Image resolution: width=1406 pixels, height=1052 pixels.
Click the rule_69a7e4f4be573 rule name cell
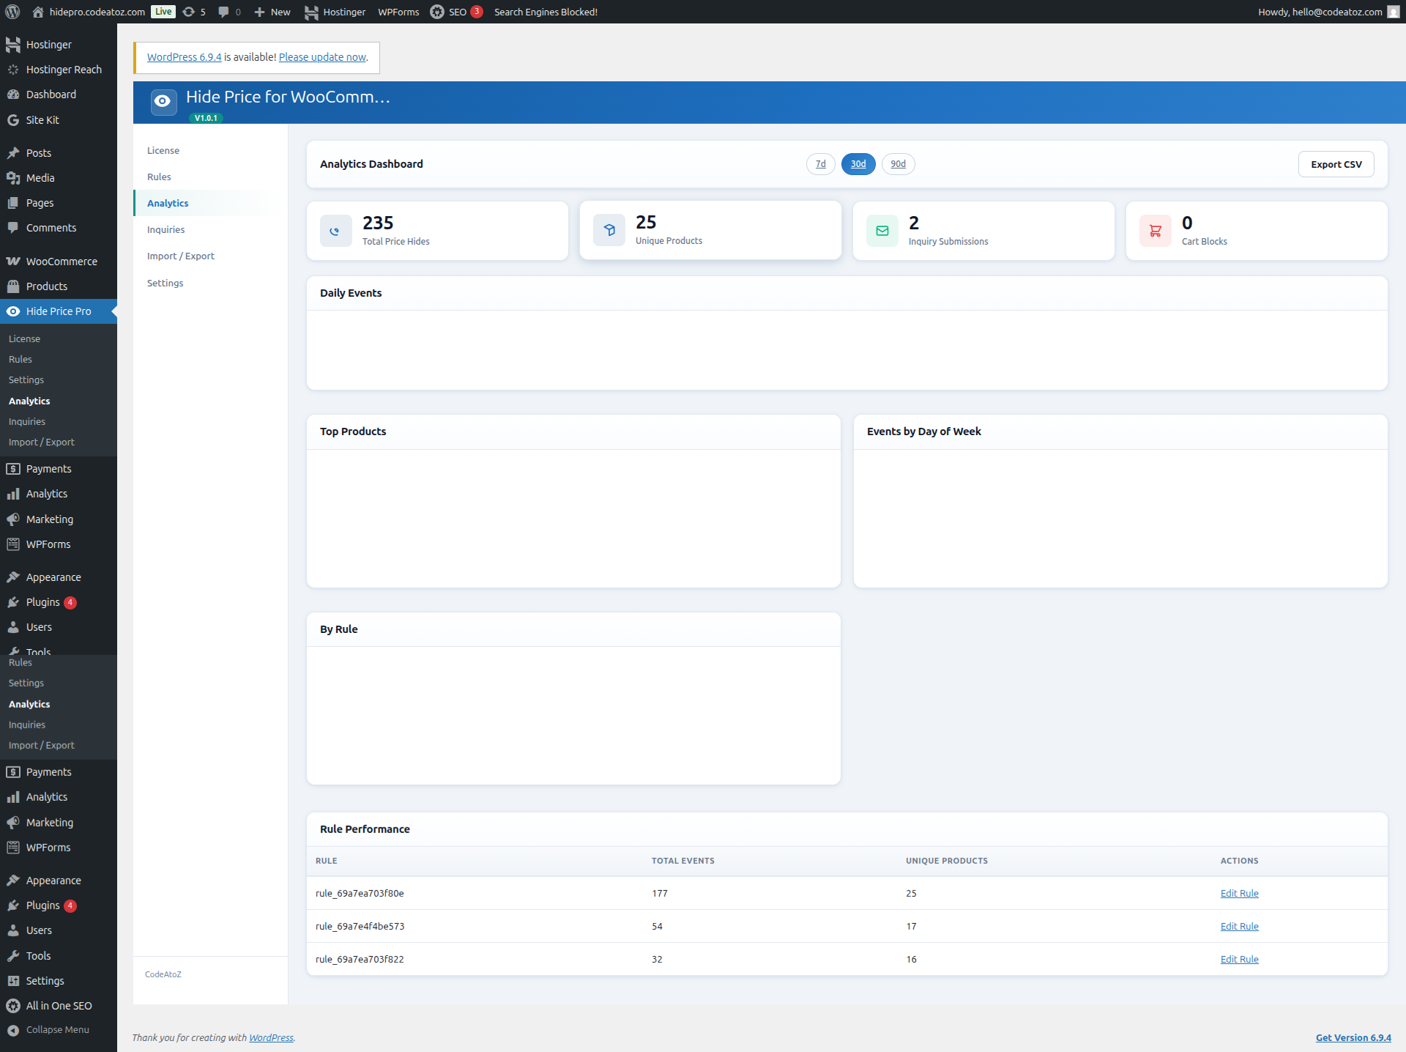pyautogui.click(x=360, y=926)
